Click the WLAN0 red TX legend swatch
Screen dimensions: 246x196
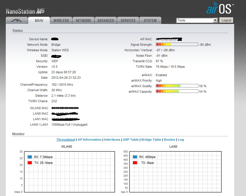30,163
